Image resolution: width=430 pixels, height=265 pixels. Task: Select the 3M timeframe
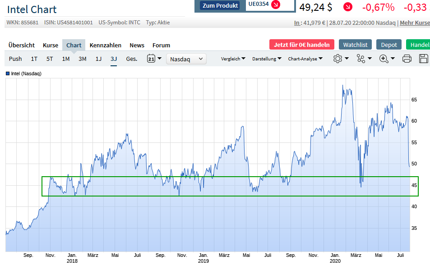(82, 59)
